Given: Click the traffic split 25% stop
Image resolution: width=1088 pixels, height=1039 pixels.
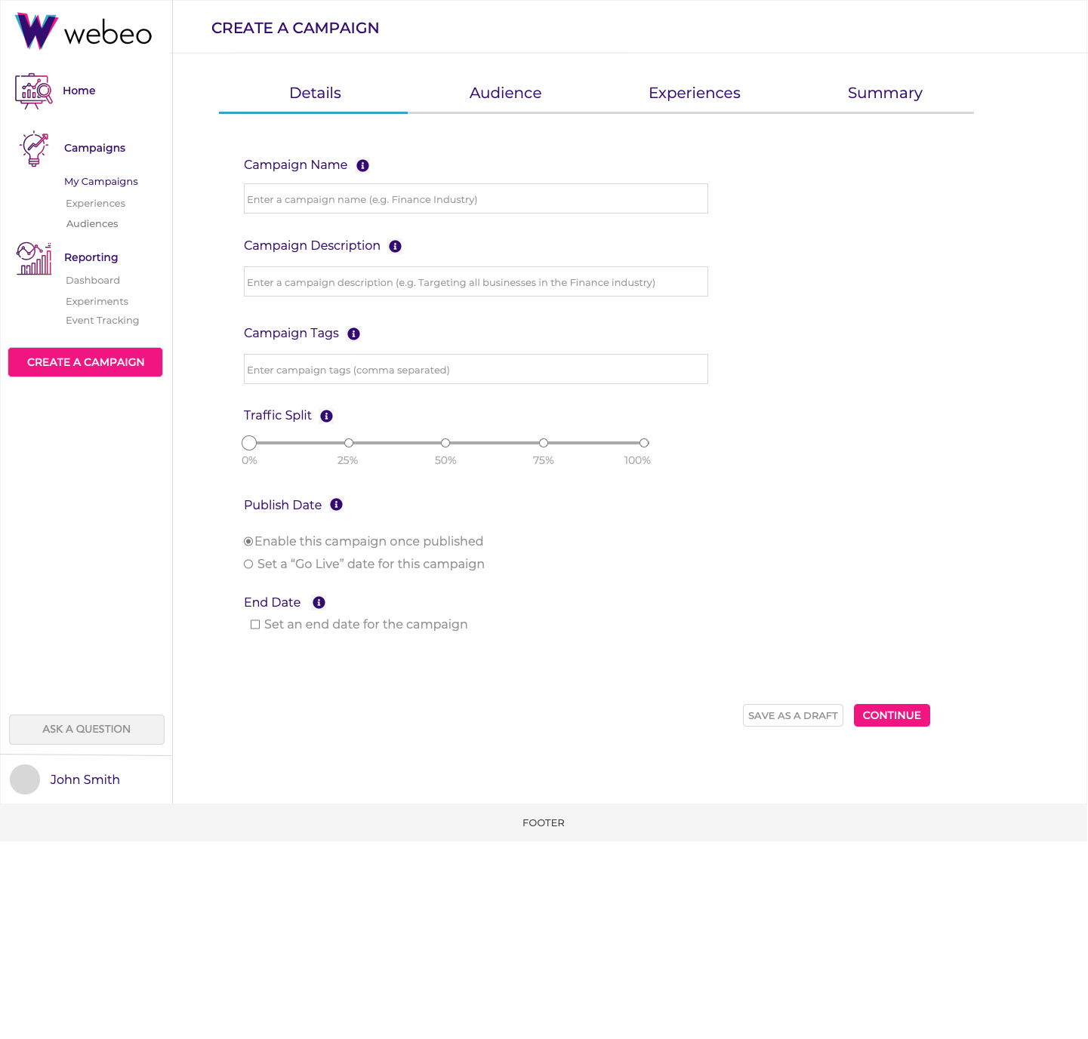Looking at the screenshot, I should [349, 443].
